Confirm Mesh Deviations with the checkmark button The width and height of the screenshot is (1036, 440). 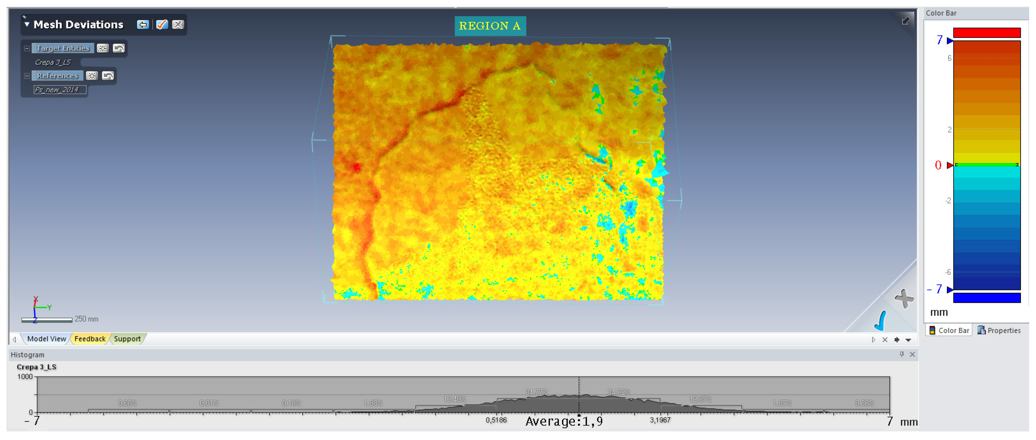(162, 25)
